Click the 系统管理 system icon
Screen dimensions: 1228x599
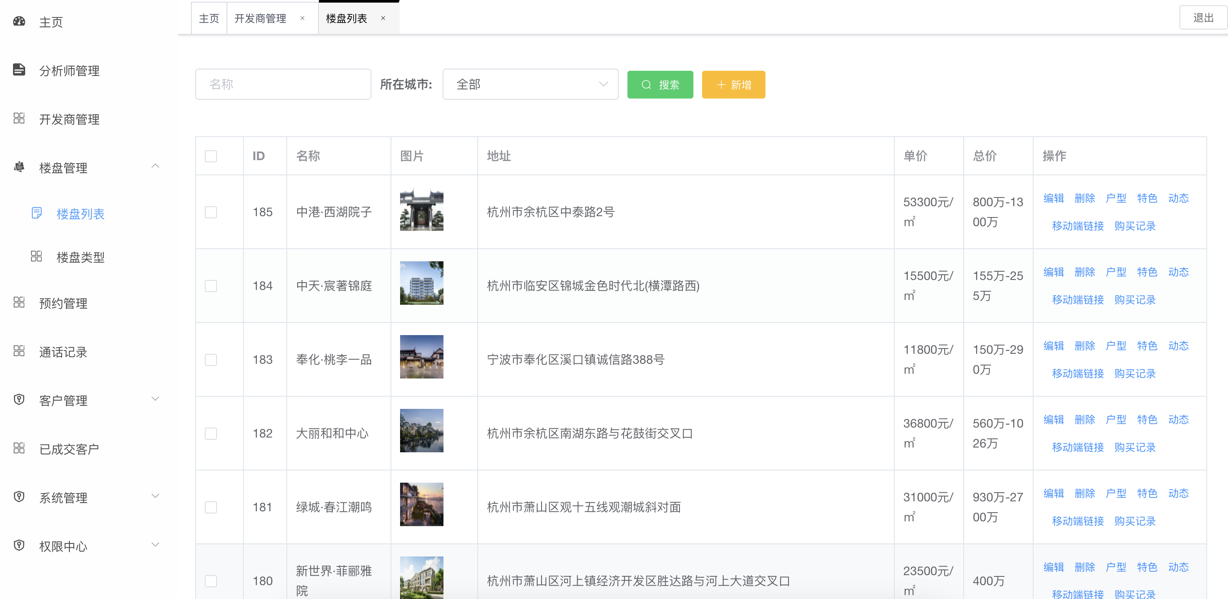(x=19, y=497)
